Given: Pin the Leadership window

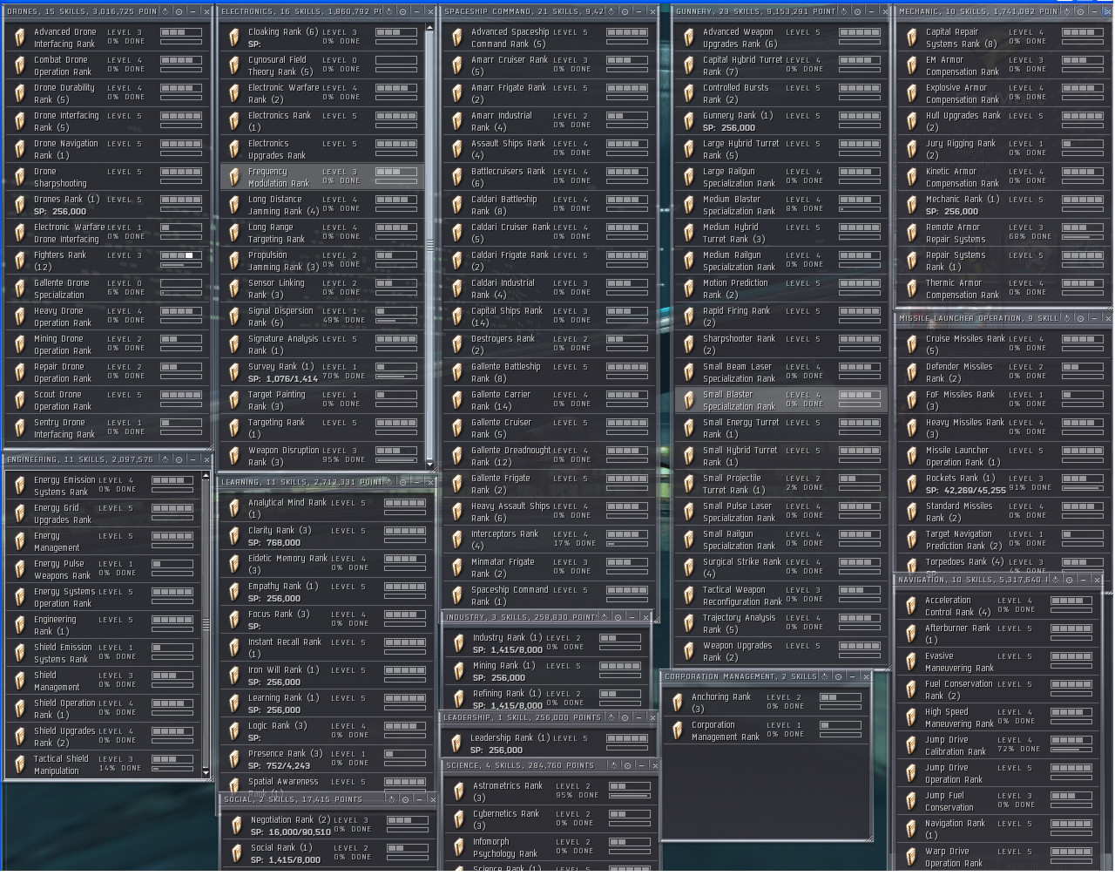Looking at the screenshot, I should point(625,717).
